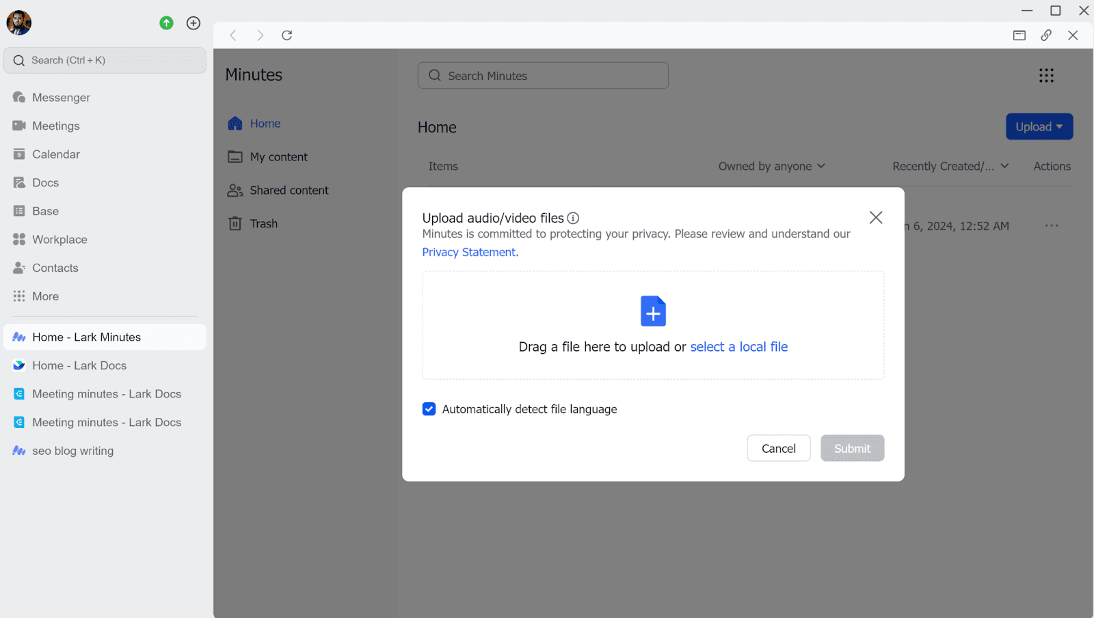Minimize the Lark window

point(1027,10)
